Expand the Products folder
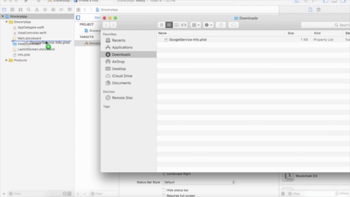 [x=7, y=60]
